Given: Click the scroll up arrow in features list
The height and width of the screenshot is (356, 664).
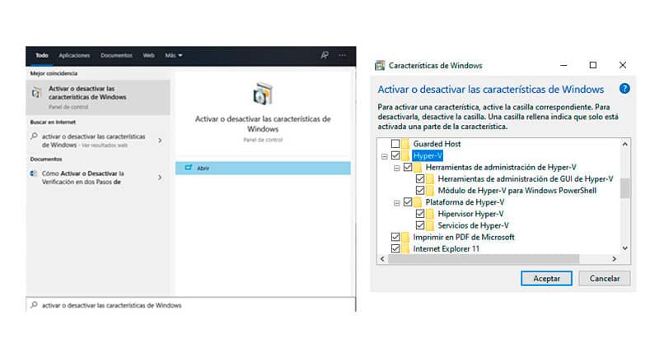Looking at the screenshot, I should (624, 144).
